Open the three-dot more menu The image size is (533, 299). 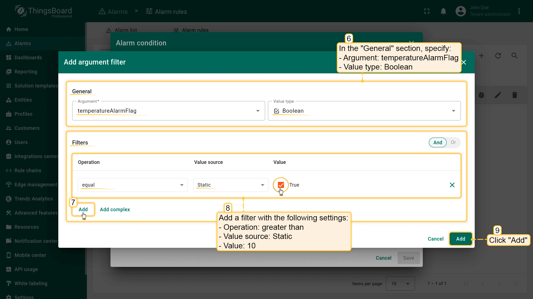click(519, 11)
